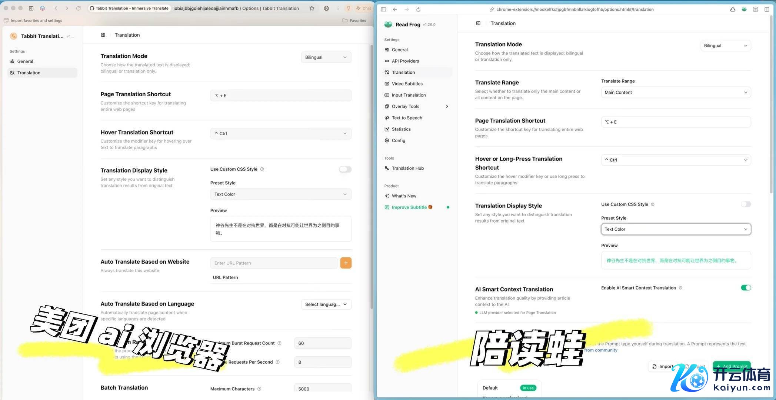The image size is (776, 400).
Task: Open Text to Speech settings
Action: point(407,118)
